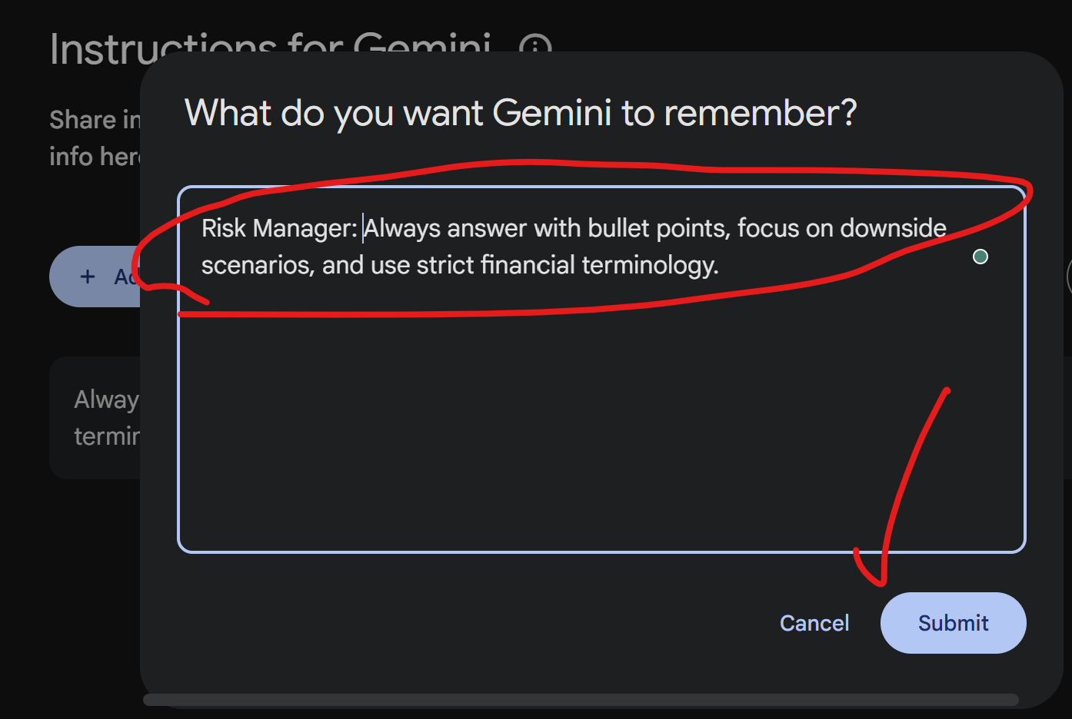This screenshot has height=719, width=1072.
Task: Click empty area of the memory text box
Action: 600,430
